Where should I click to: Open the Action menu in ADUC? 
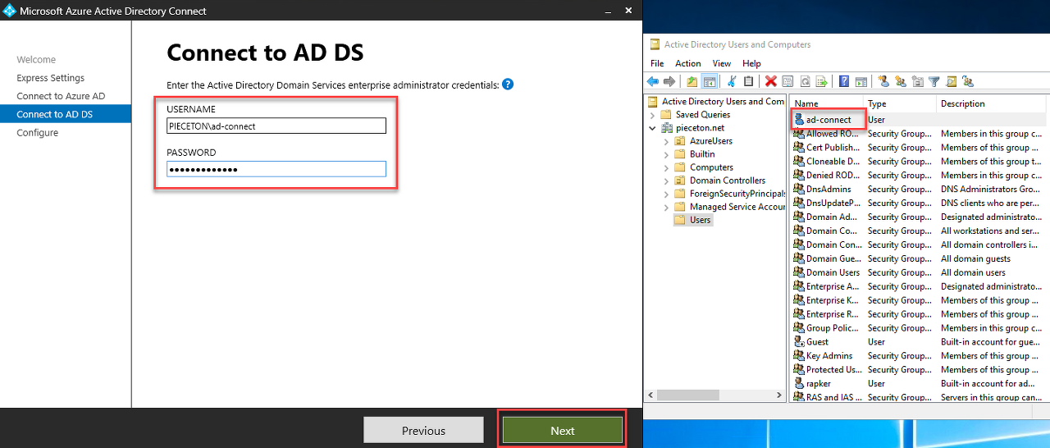click(x=688, y=63)
